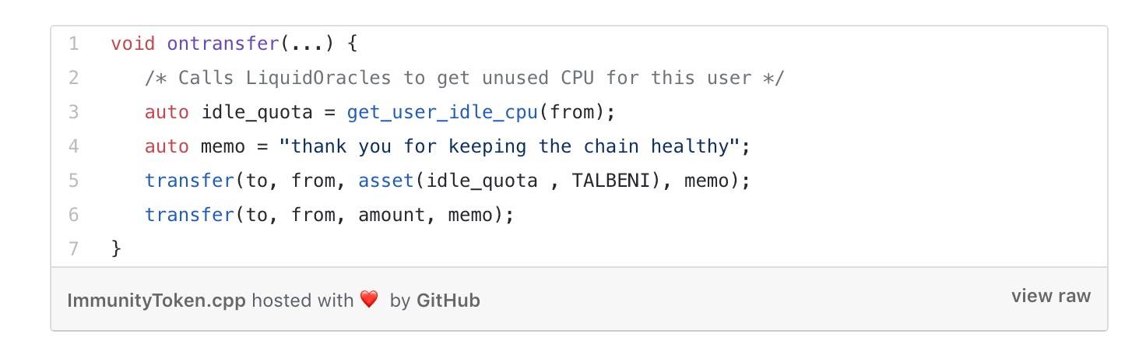
Task: Click the get_user_idle_cpu function call
Action: 442,112
